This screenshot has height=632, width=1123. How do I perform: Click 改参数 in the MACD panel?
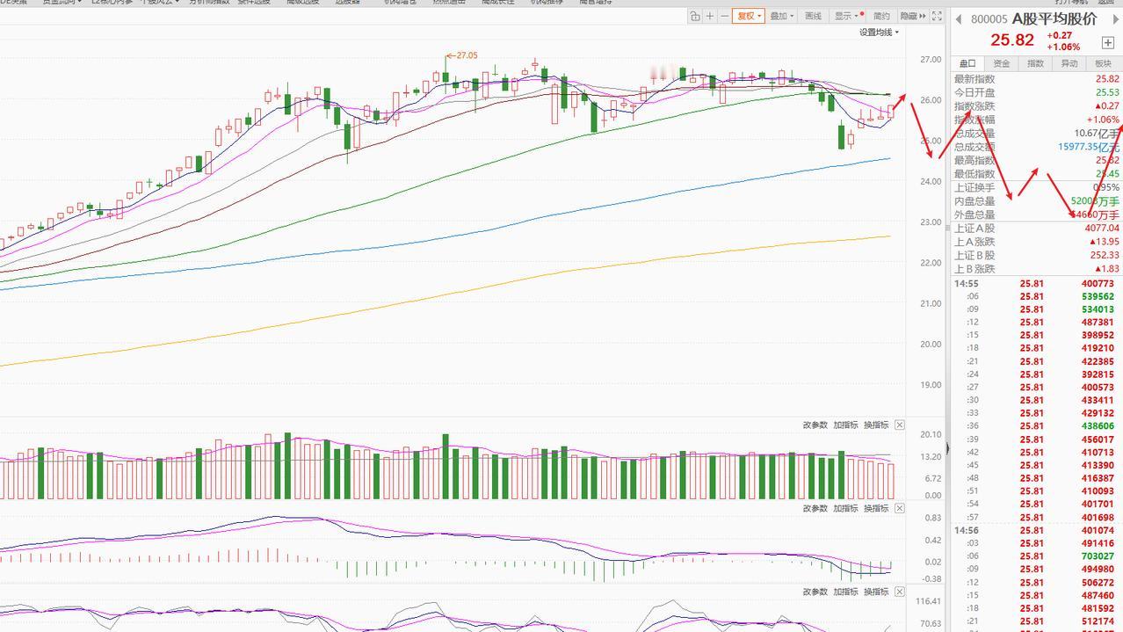(x=815, y=509)
